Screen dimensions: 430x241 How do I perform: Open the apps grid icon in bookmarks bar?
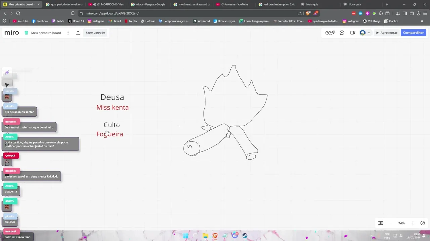pyautogui.click(x=4, y=21)
